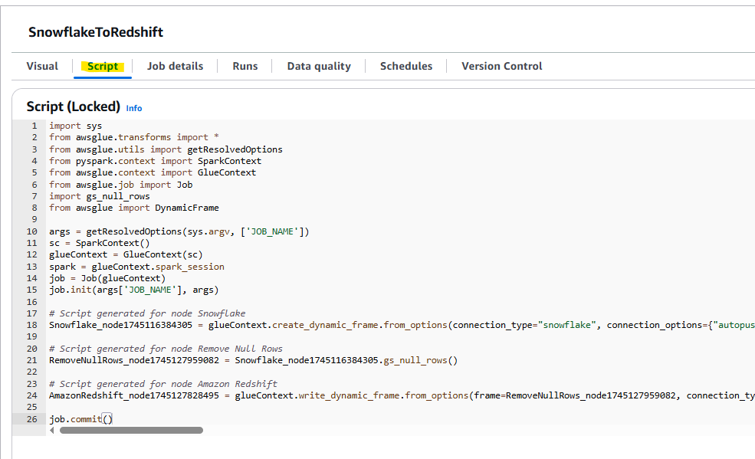Click 'Snowflake_node1745116384305' at the start of line 18

(121, 325)
